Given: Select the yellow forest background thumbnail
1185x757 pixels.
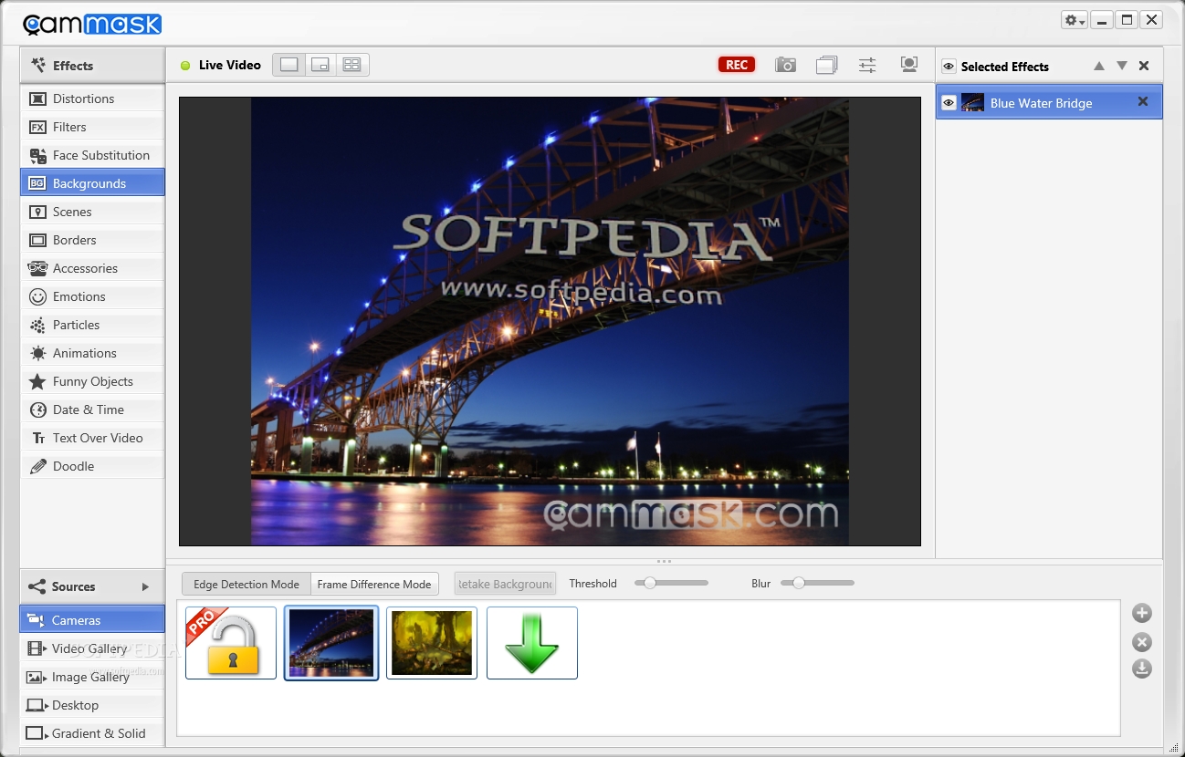Looking at the screenshot, I should click(x=432, y=643).
